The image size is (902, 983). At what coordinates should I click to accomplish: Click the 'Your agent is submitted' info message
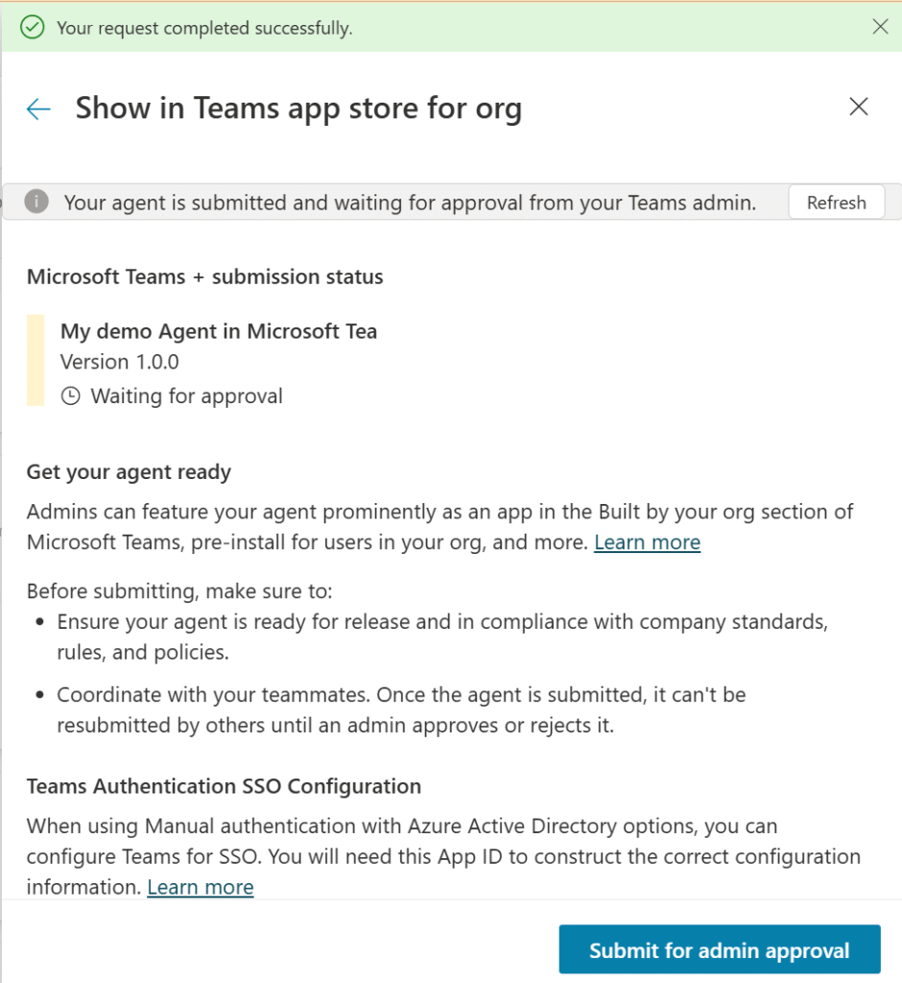pos(410,203)
